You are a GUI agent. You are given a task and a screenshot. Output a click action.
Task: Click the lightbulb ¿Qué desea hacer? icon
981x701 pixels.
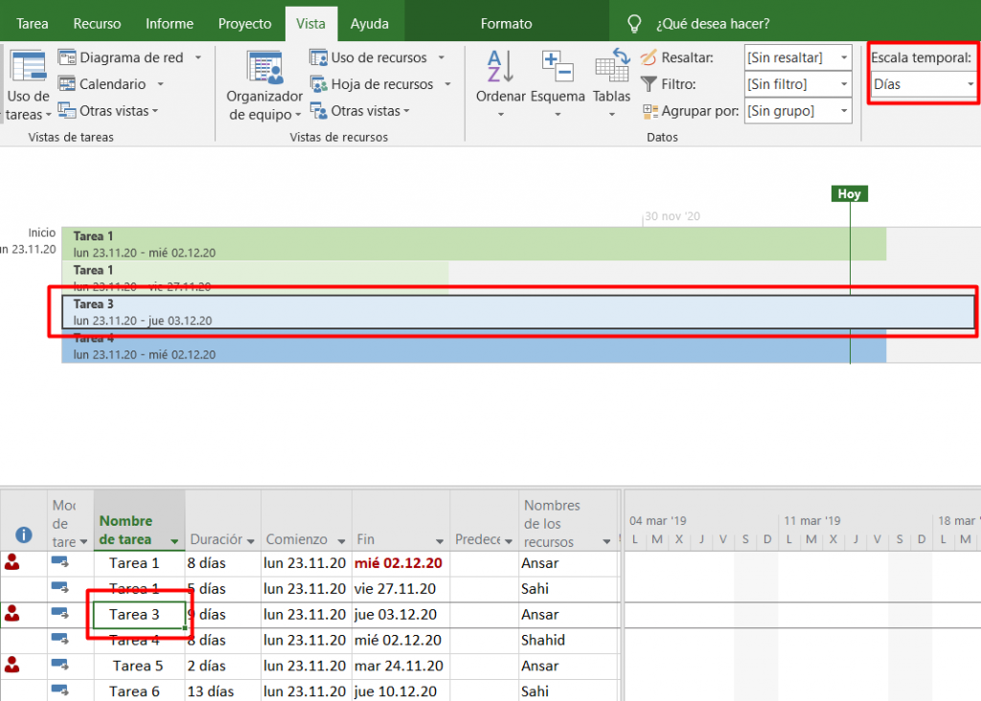click(634, 23)
